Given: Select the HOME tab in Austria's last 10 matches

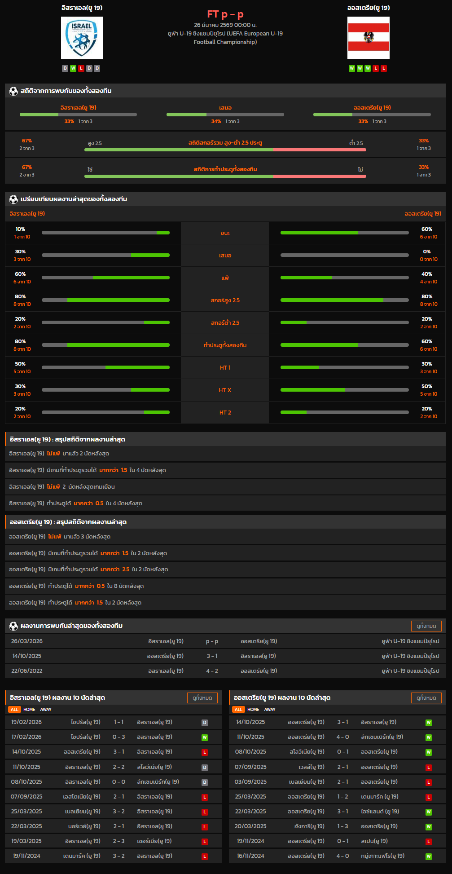Looking at the screenshot, I should pyautogui.click(x=253, y=710).
